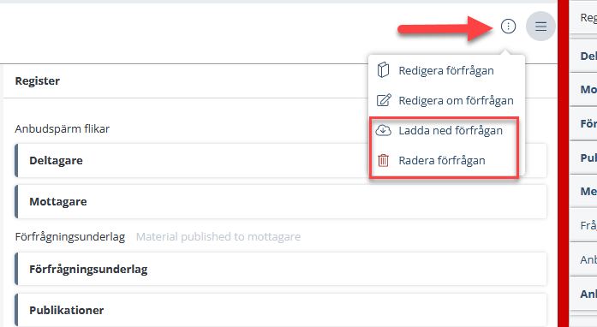The height and width of the screenshot is (327, 597).
Task: Choose Redigera om förfrågan menu entry
Action: (457, 100)
